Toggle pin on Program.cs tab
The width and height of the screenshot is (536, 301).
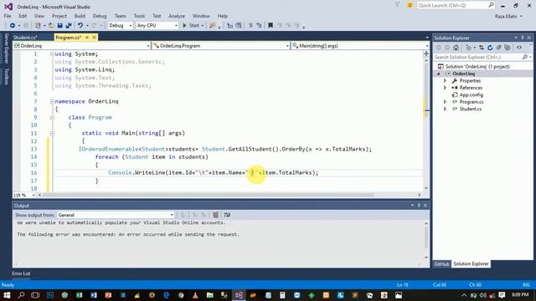[87, 37]
